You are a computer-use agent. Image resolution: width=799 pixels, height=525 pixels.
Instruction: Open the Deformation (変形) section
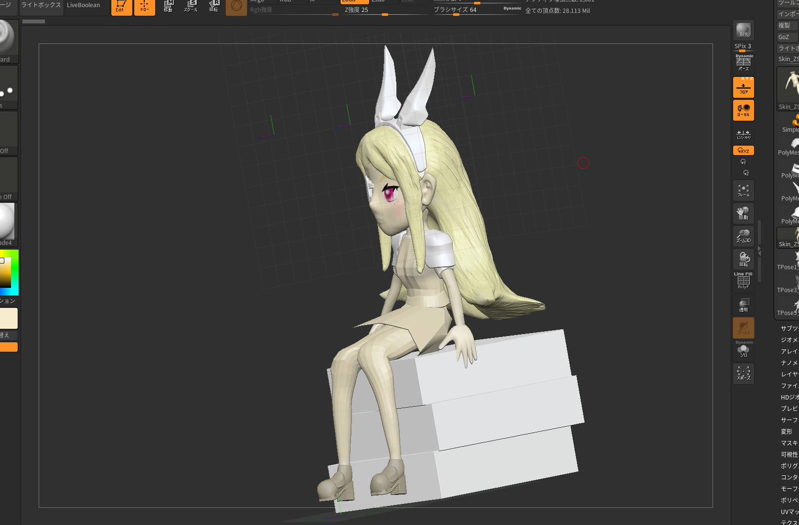point(787,431)
